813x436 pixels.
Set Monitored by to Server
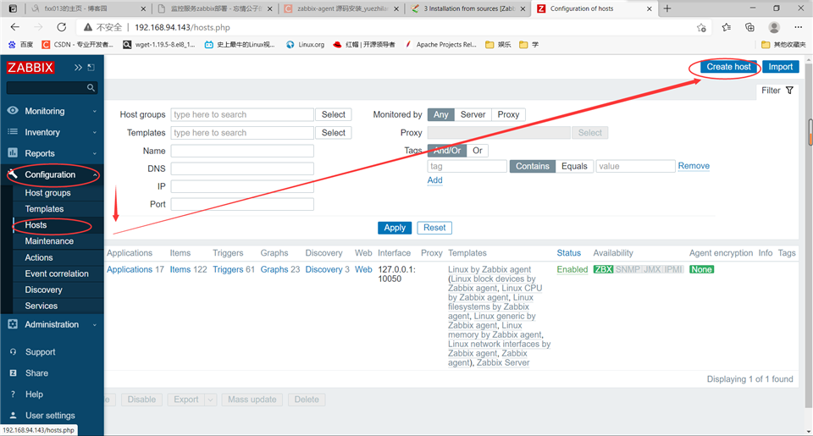(x=473, y=114)
